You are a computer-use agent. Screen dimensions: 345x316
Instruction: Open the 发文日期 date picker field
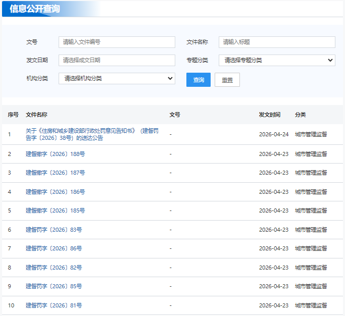coord(117,60)
